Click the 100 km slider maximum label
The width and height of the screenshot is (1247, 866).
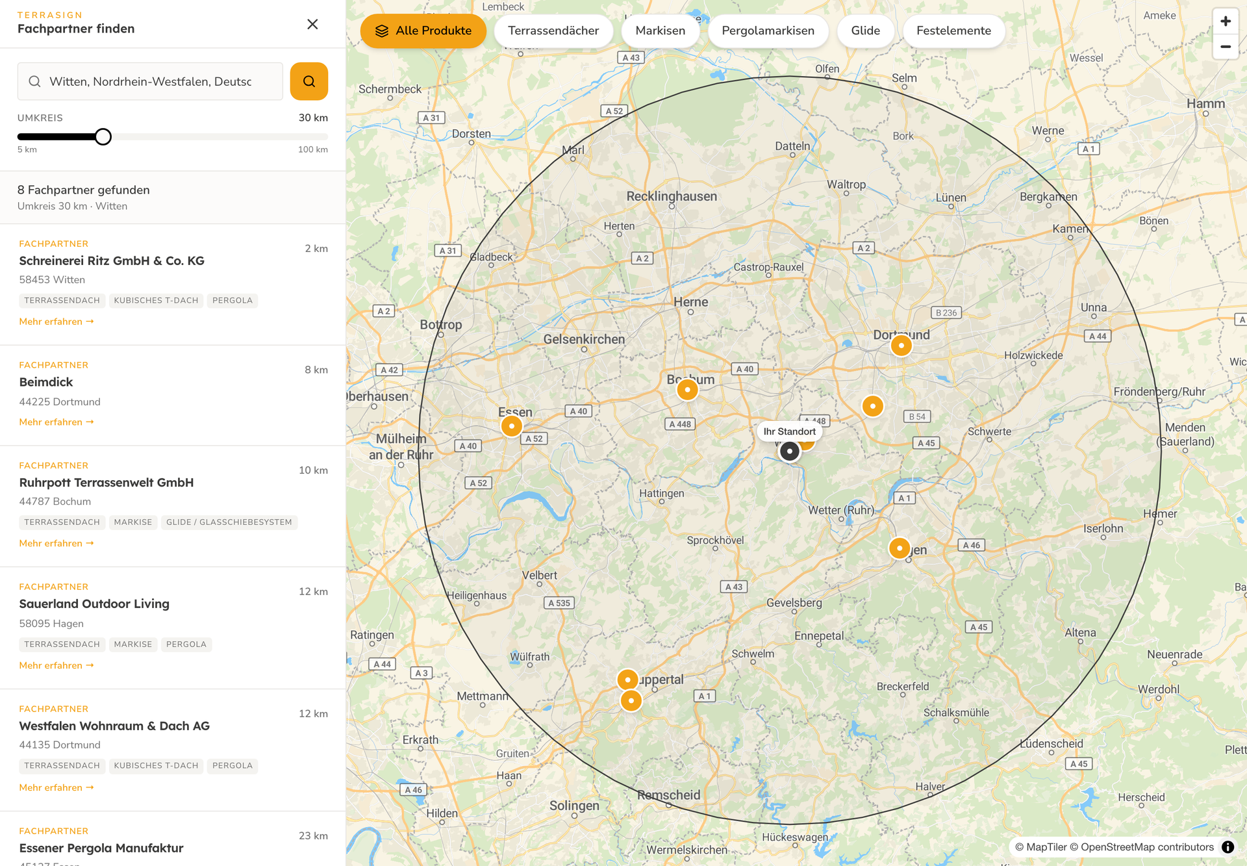point(313,149)
